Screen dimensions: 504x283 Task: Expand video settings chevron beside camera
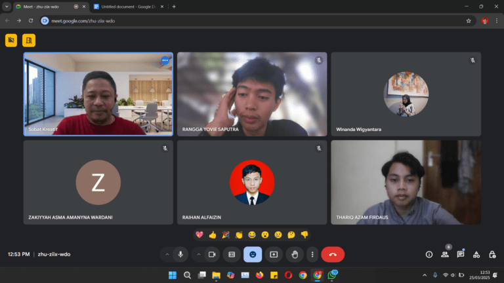[199, 254]
